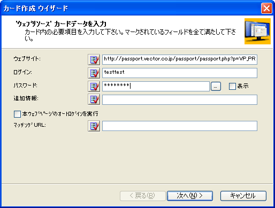The height and width of the screenshot is (208, 275).
Task: Open the password generator ellipsis button
Action: (x=216, y=87)
